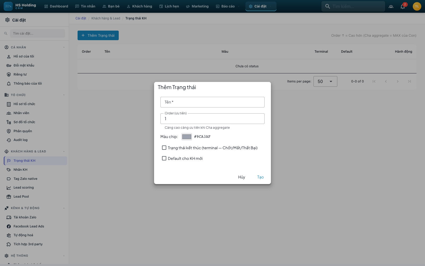This screenshot has height=266, width=425.
Task: Collapse the KÊNH & TỰ ĐỘNG section
Action: pyautogui.click(x=64, y=208)
